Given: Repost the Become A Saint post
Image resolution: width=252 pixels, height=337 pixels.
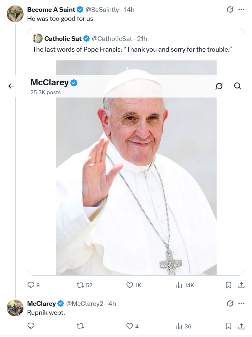Looking at the screenshot, I should coord(81,285).
